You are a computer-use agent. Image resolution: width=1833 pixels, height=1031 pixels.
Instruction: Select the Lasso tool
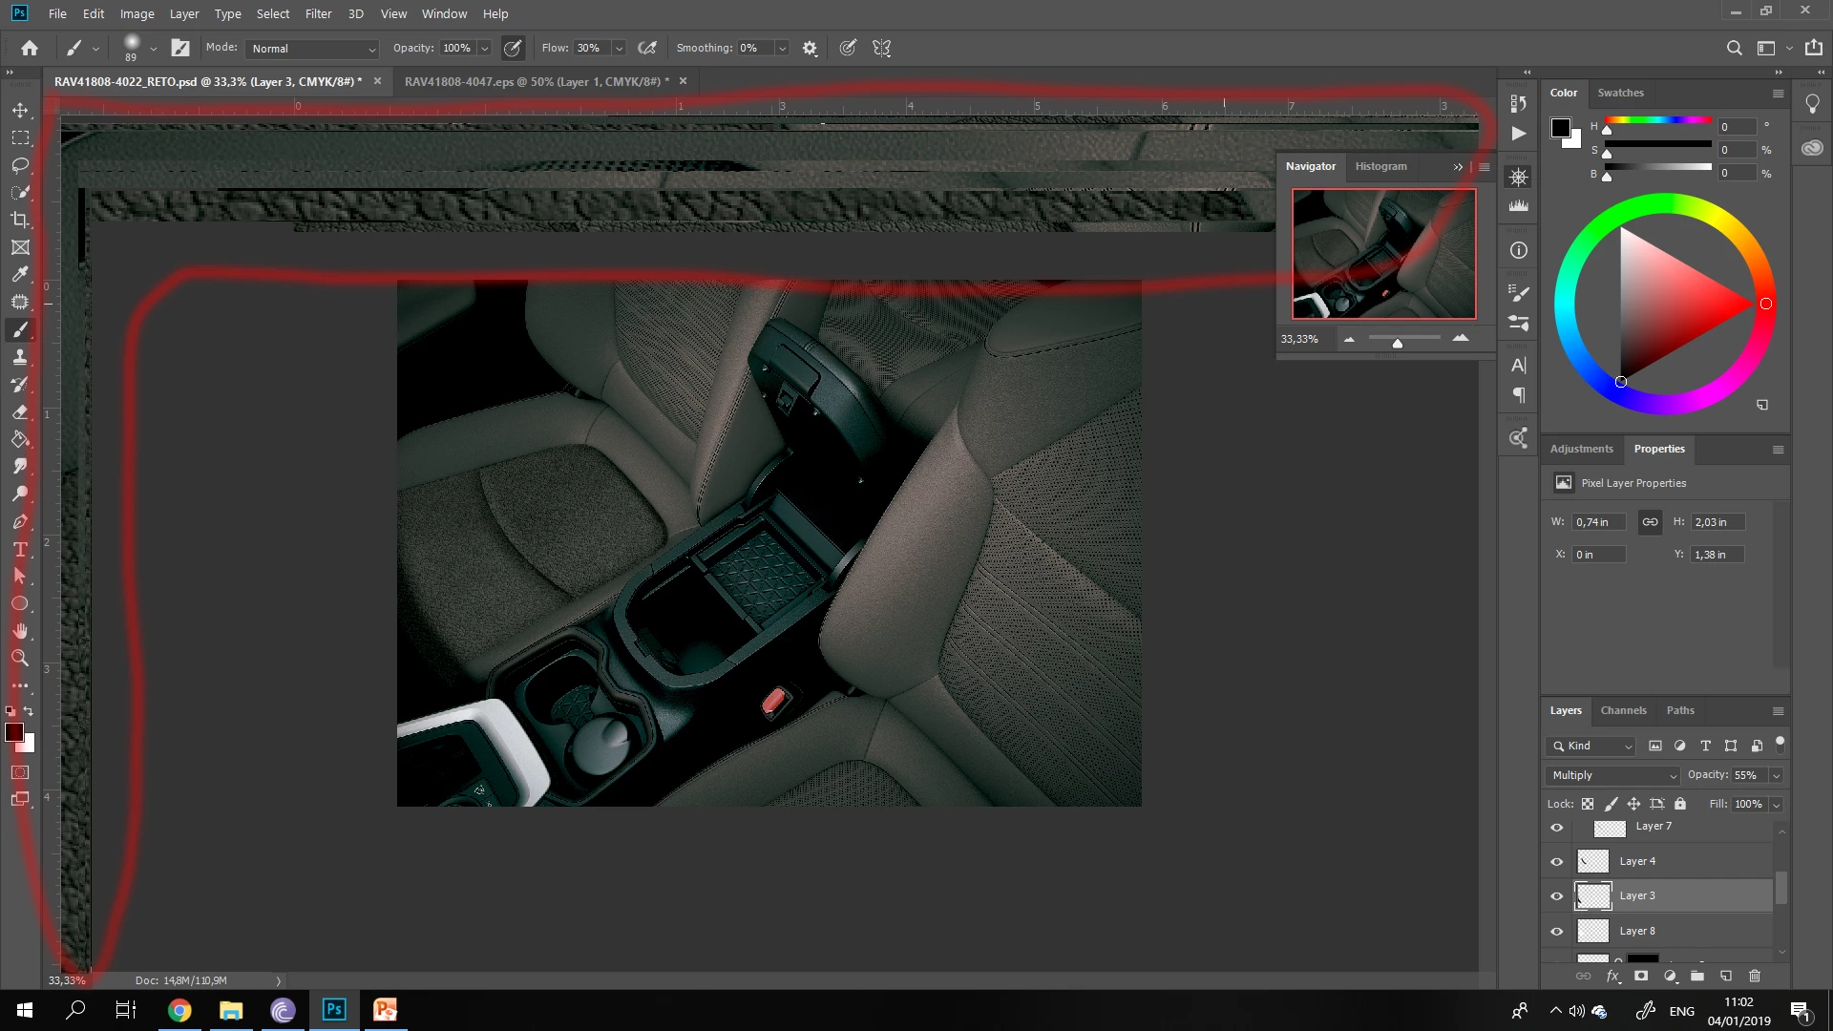[20, 165]
